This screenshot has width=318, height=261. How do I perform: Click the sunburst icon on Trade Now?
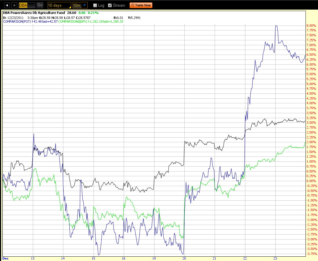[132, 5]
